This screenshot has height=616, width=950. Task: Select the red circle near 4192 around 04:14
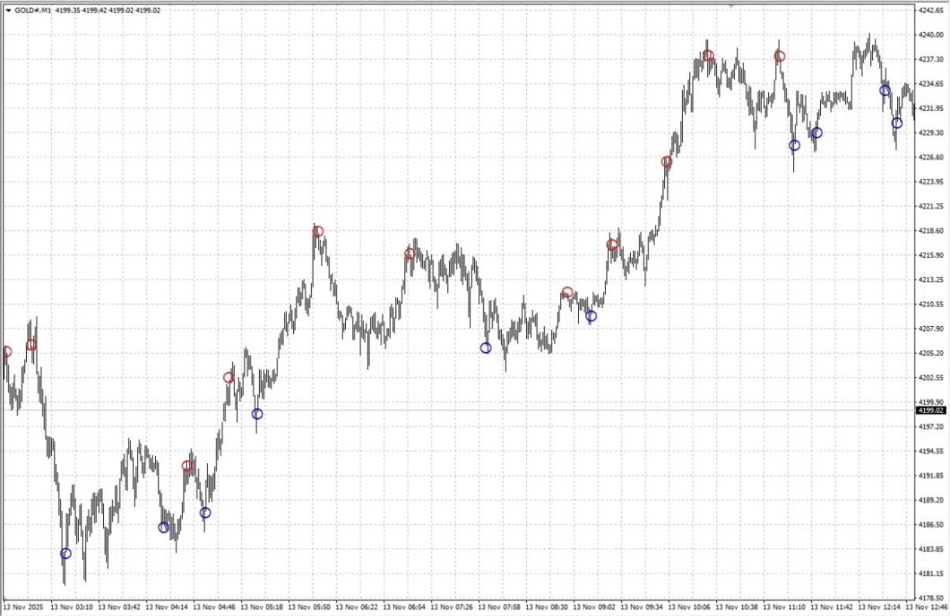tap(187, 466)
